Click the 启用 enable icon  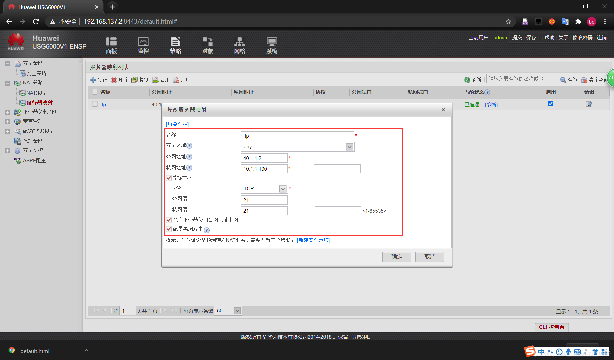155,80
